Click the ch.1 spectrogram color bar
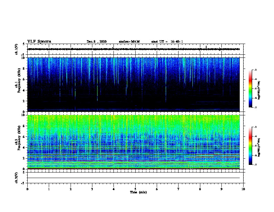Image resolution: width=274 pixels, height=212 pixels. pos(250,89)
